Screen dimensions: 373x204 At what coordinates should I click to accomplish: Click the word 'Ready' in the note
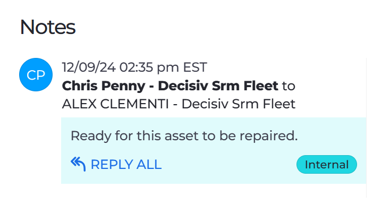click(x=91, y=136)
